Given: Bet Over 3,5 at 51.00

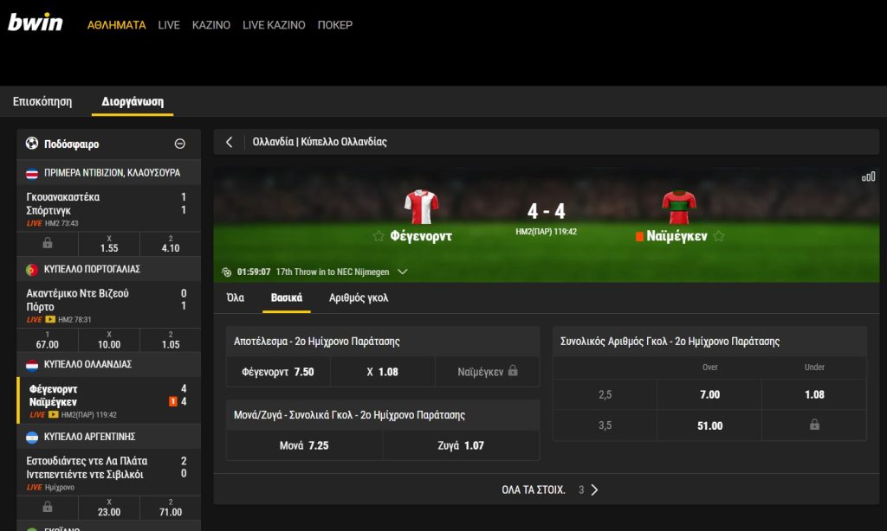Looking at the screenshot, I should click(x=709, y=425).
